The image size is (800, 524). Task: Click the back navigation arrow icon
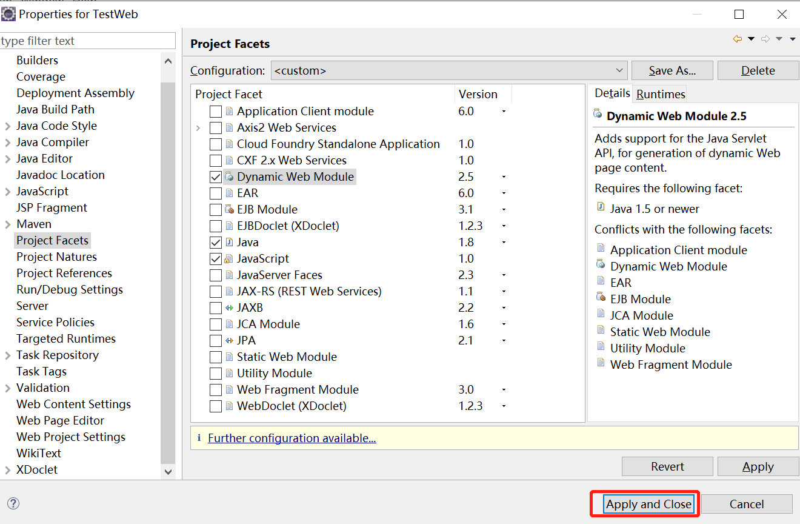[x=738, y=39]
